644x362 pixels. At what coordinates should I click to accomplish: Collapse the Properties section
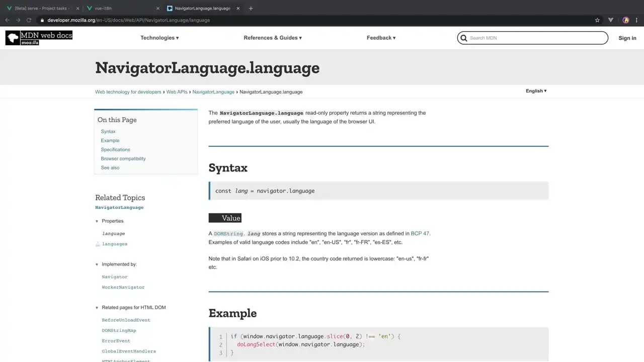[97, 221]
